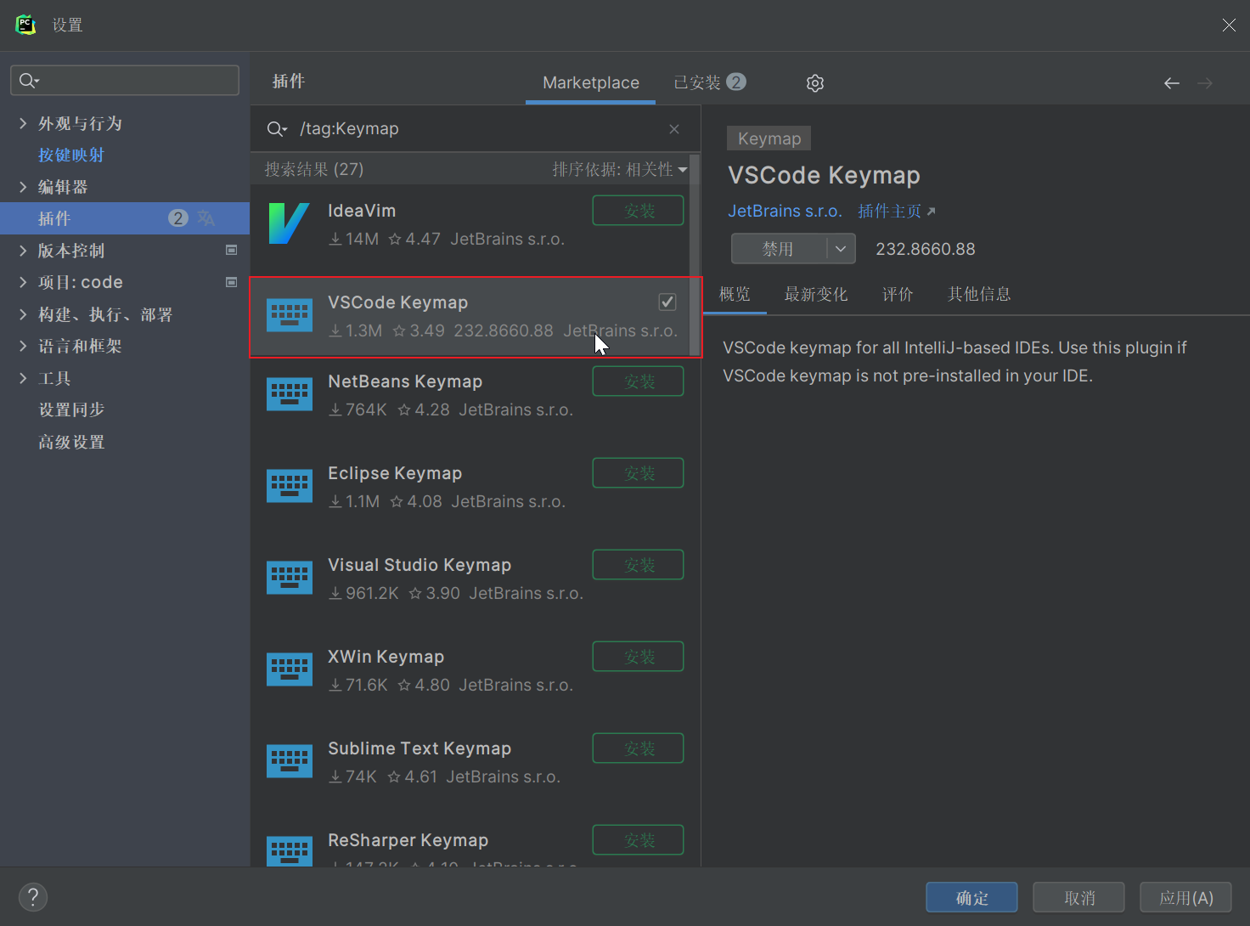Click the ReSharper Keymap keyboard icon
The image size is (1250, 926).
click(x=290, y=851)
